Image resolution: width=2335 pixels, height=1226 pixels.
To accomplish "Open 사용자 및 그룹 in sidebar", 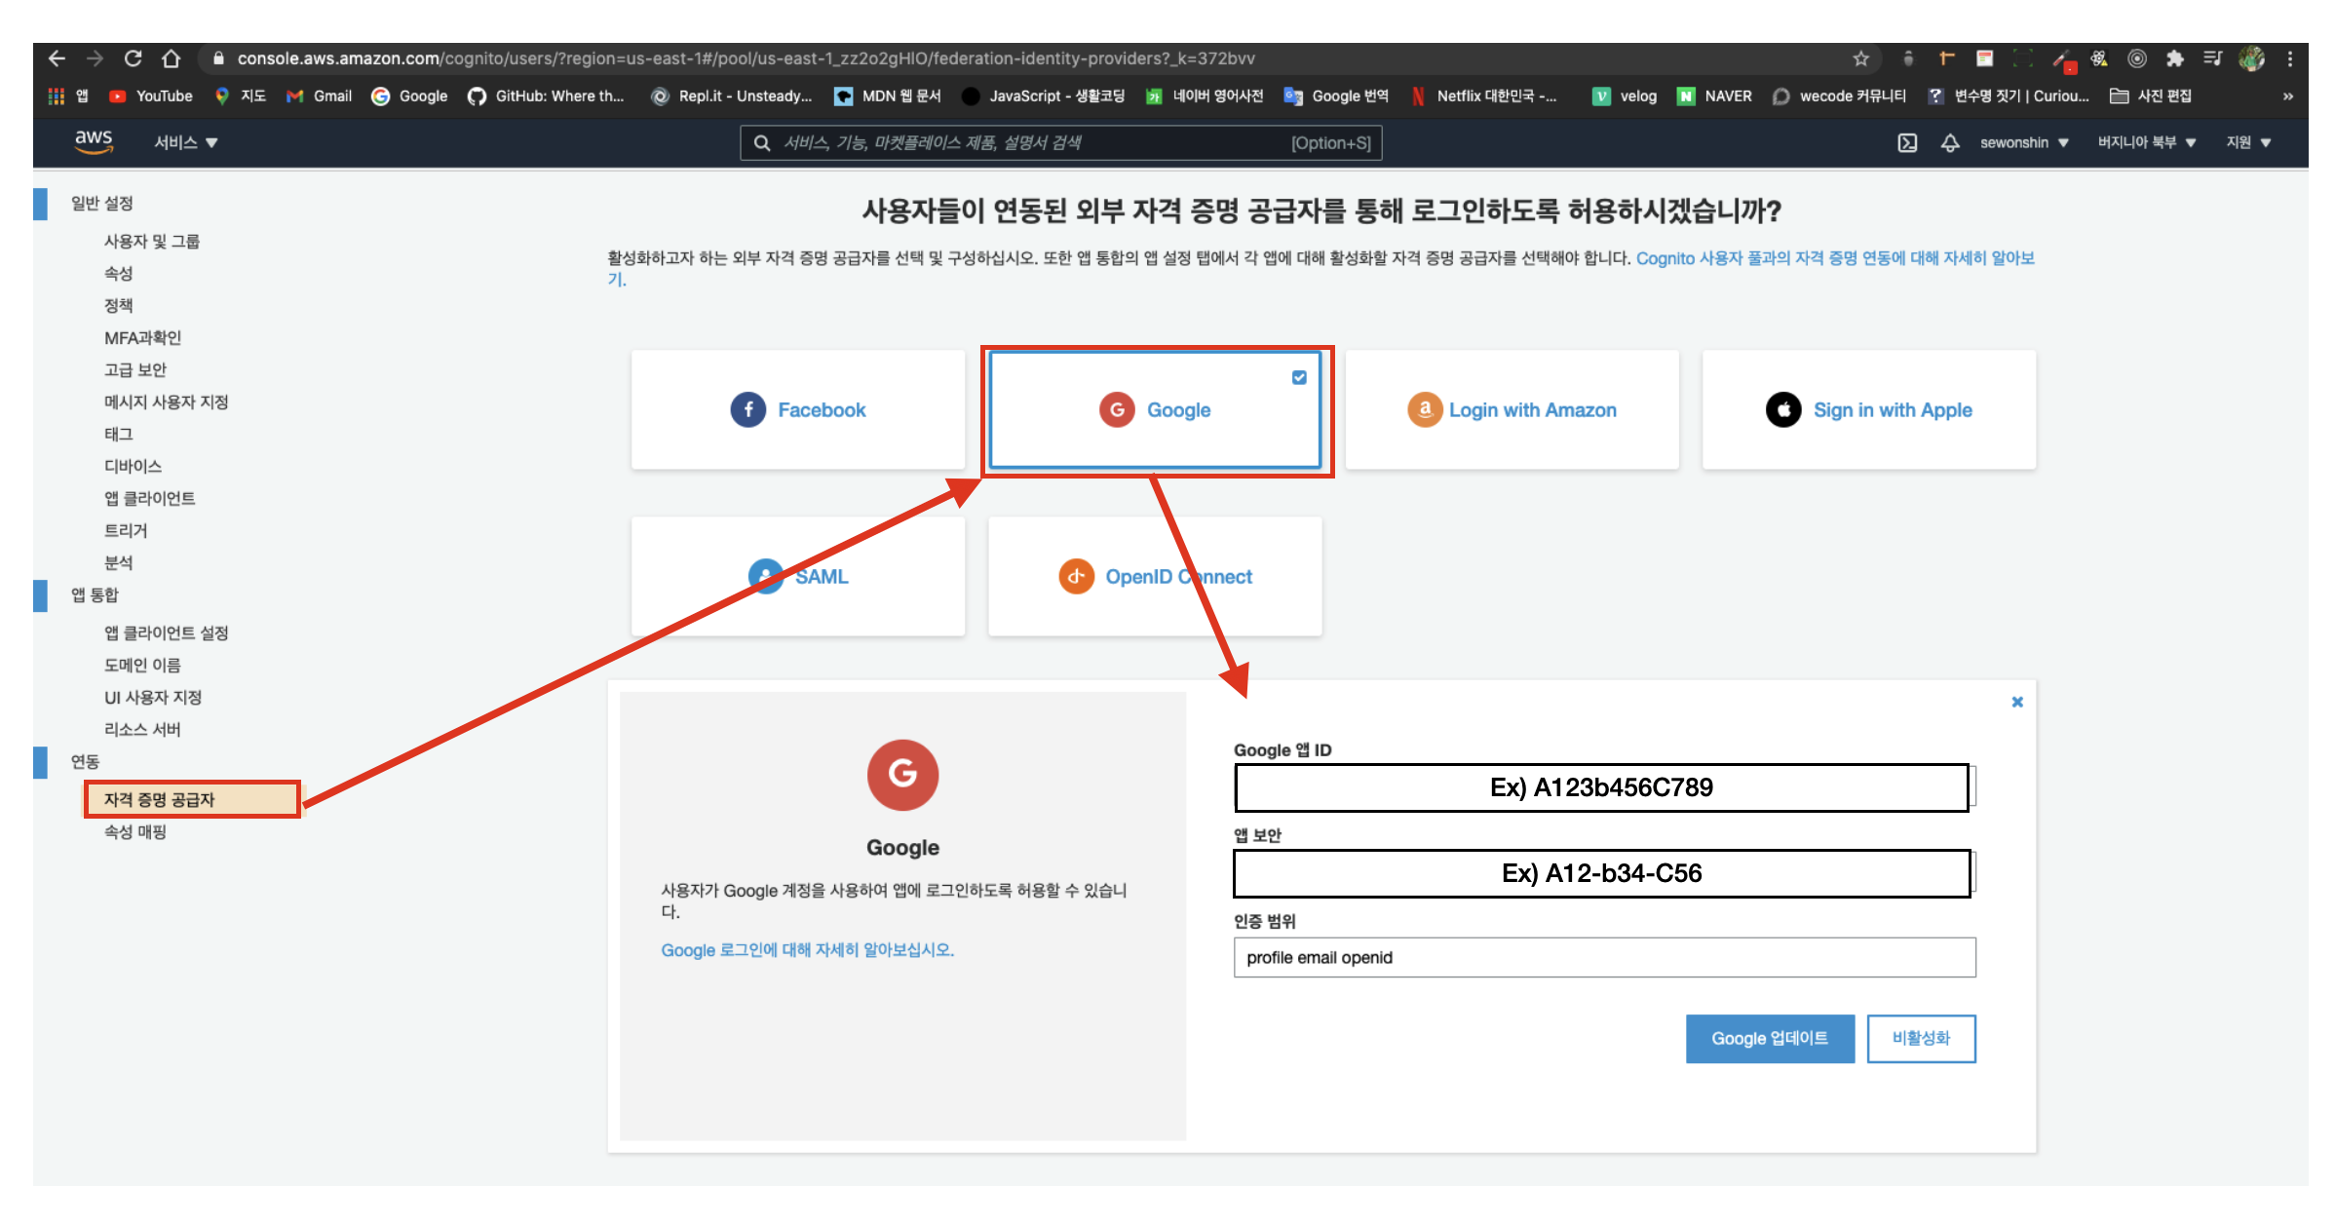I will coord(152,241).
